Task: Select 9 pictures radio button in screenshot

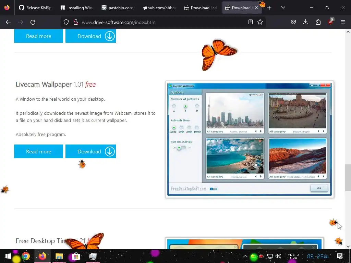Action: coord(197,106)
